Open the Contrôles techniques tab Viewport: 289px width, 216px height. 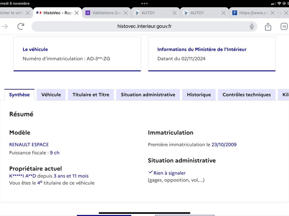click(x=247, y=95)
